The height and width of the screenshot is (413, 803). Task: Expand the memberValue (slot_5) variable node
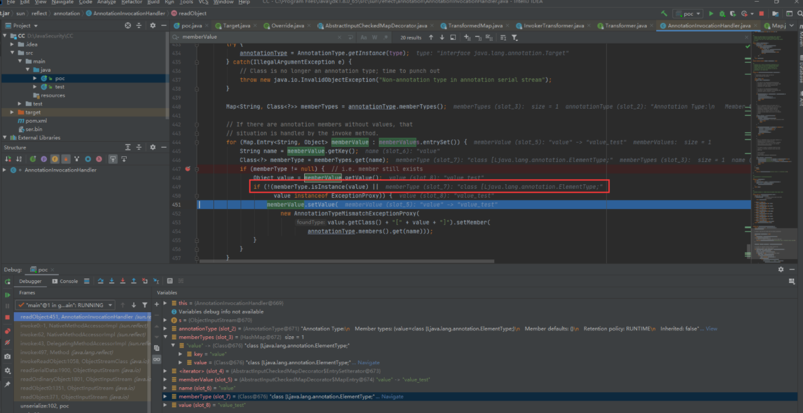166,379
